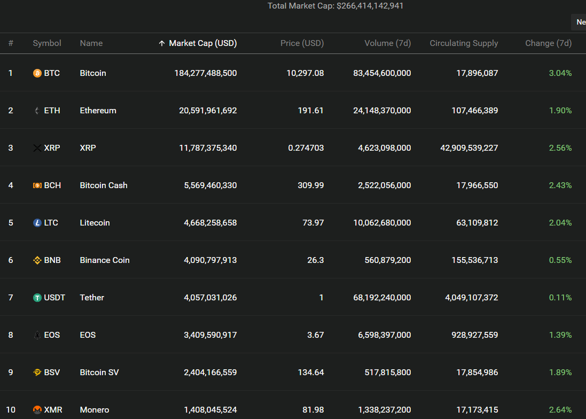Sort by Price (USD) column header
This screenshot has height=419, width=586.
coord(302,43)
